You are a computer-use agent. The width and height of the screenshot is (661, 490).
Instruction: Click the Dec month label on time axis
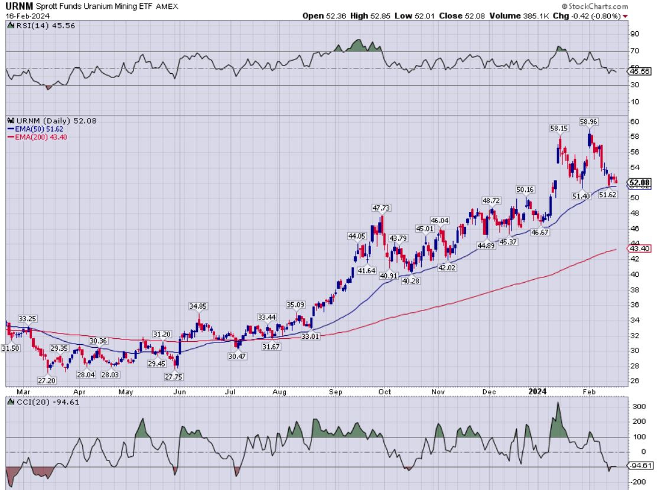pyautogui.click(x=489, y=392)
